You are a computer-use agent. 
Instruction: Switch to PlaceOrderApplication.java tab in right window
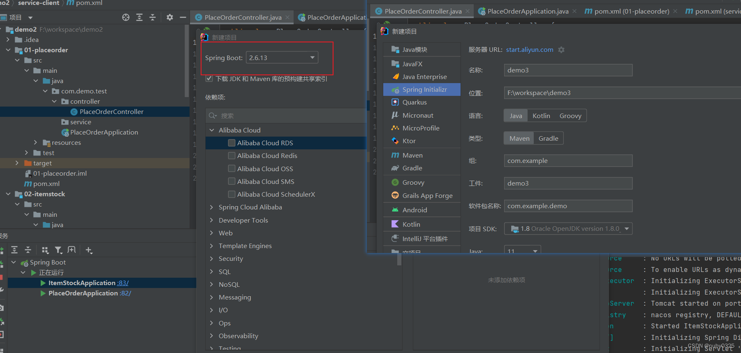click(x=528, y=11)
